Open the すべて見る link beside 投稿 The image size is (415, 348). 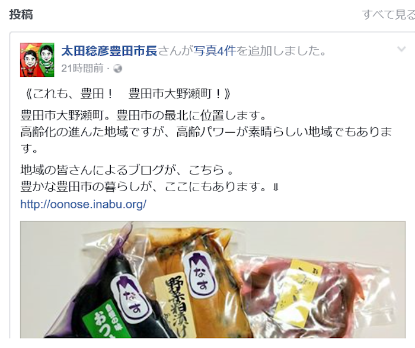[x=388, y=15]
